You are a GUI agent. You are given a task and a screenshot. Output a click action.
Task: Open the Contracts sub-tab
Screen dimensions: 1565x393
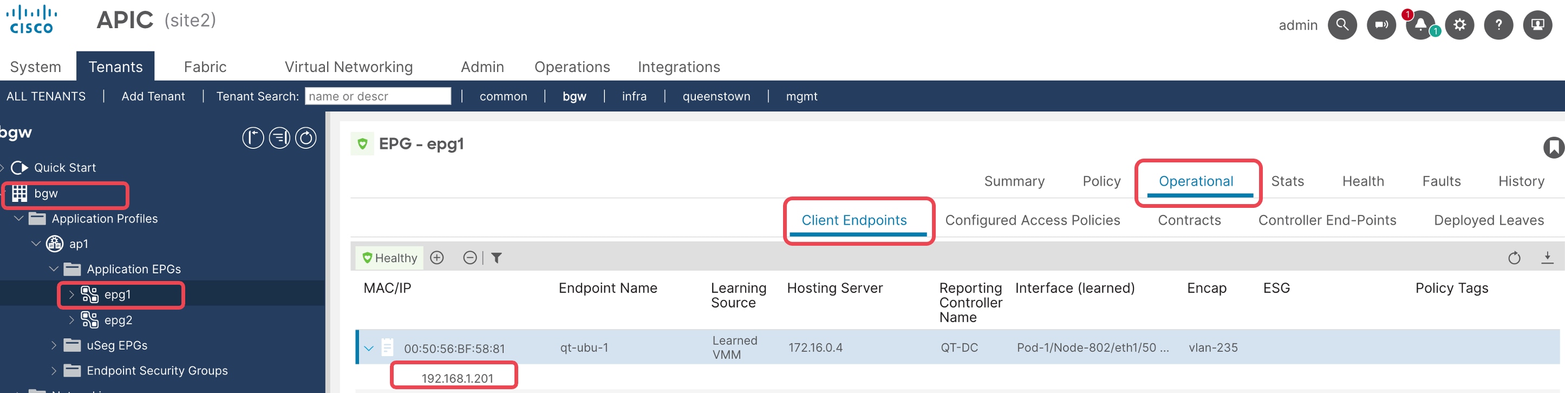(1190, 220)
